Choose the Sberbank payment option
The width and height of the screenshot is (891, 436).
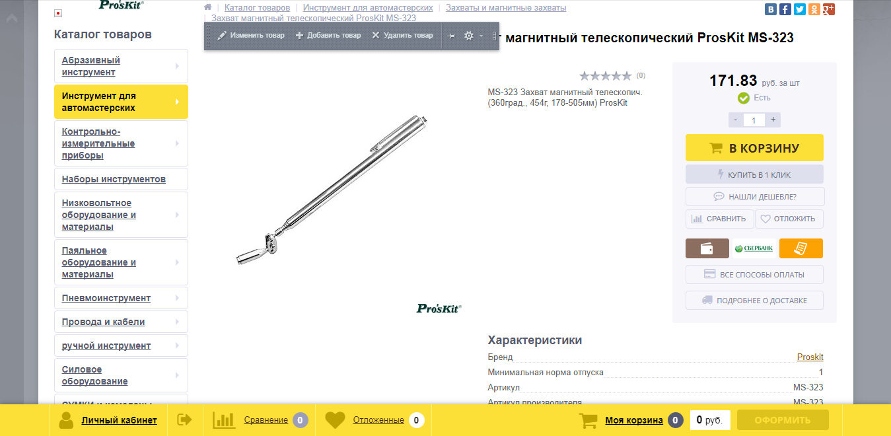click(x=754, y=248)
